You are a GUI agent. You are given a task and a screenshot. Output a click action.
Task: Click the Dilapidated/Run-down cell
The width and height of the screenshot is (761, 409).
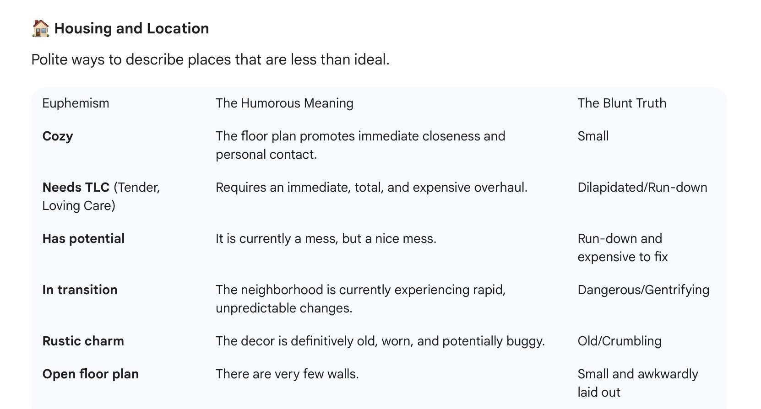point(642,188)
